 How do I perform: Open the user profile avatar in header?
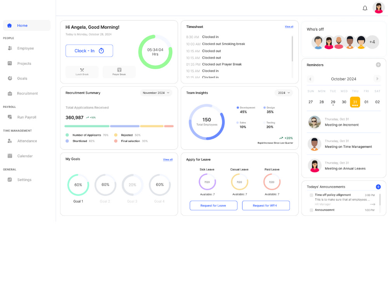[x=378, y=8]
